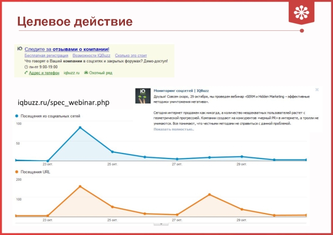
Task: Click the phone icon before 'Адрес и телефон'
Action: (26, 73)
